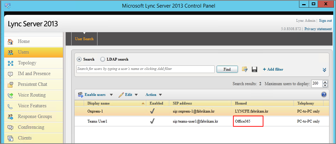Sort by Homed column header

coord(262,103)
